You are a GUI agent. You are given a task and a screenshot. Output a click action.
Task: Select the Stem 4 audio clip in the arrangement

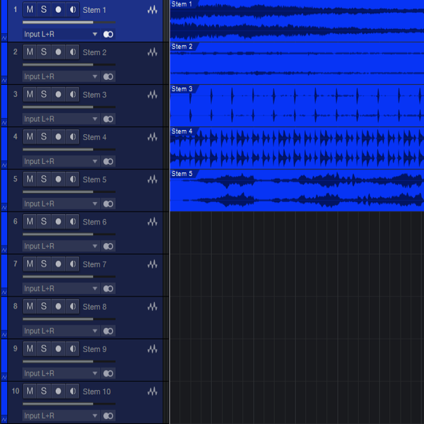coord(297,148)
